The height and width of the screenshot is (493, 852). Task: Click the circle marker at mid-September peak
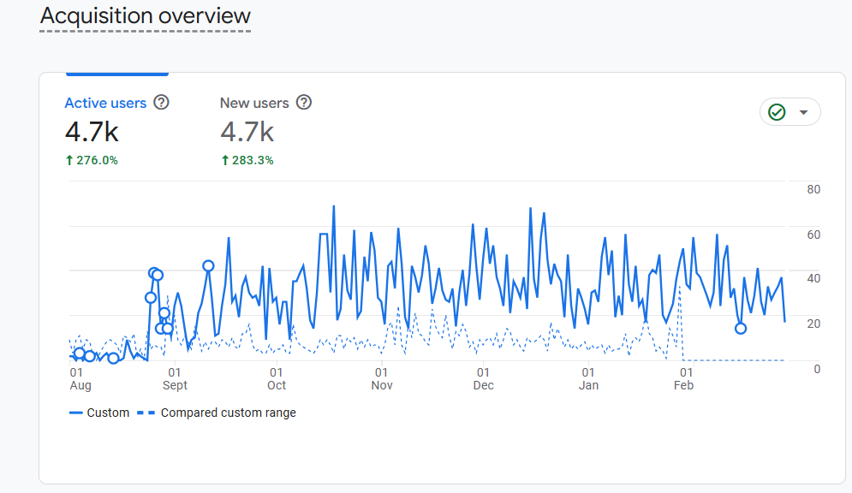point(208,266)
